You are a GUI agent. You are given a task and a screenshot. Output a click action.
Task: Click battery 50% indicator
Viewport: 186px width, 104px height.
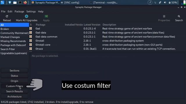(x=173, y=3)
